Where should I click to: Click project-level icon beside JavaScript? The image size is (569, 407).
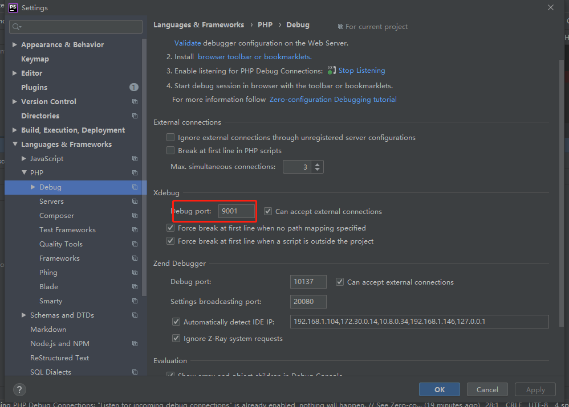pos(135,159)
